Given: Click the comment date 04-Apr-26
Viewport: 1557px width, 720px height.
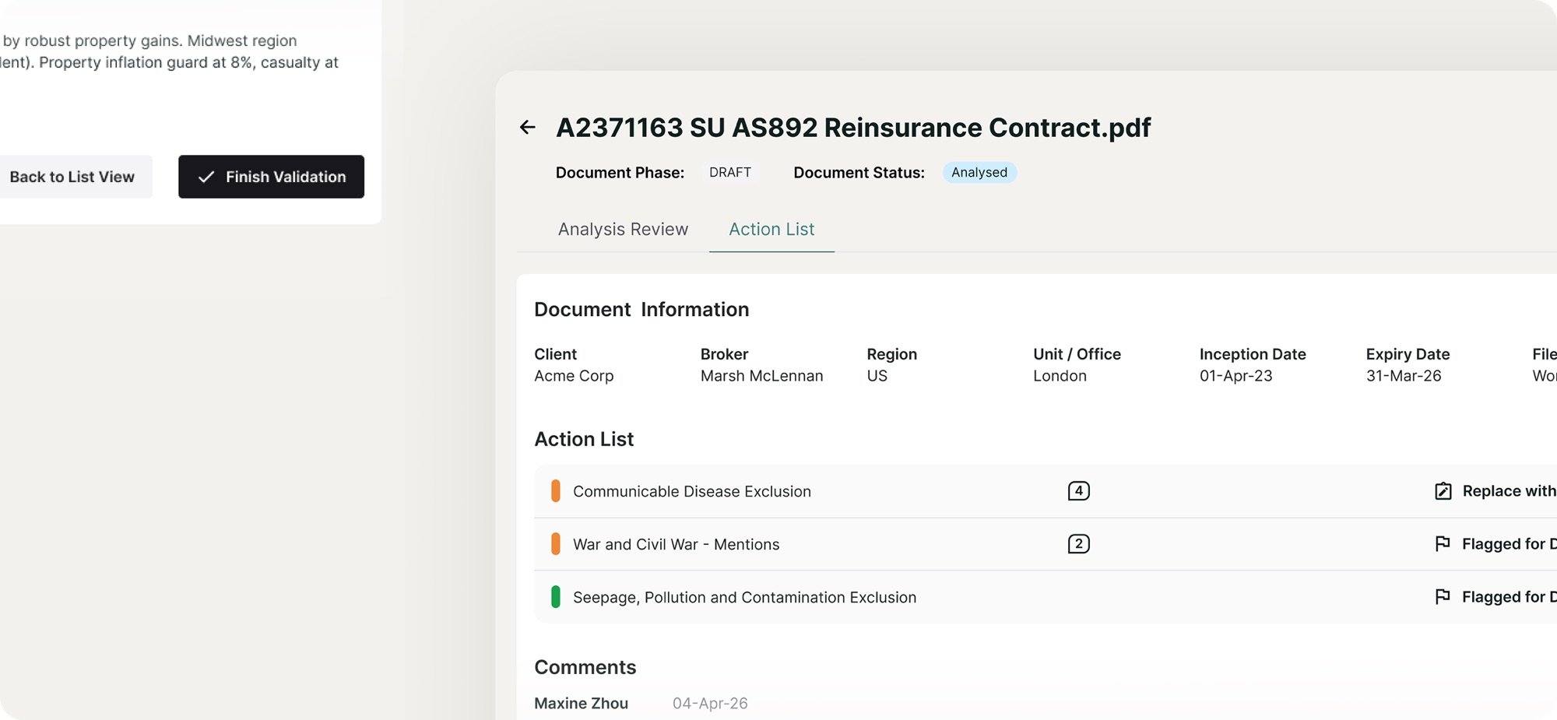Looking at the screenshot, I should (x=710, y=703).
